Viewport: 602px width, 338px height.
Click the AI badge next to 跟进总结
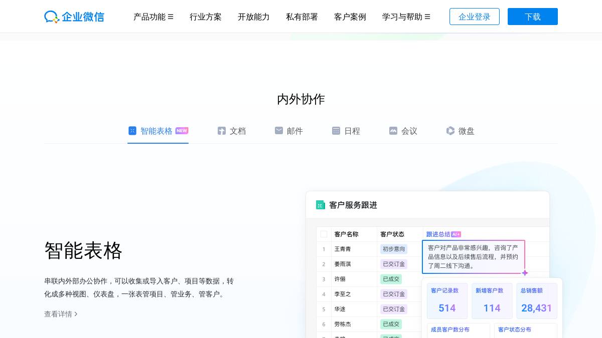click(456, 234)
